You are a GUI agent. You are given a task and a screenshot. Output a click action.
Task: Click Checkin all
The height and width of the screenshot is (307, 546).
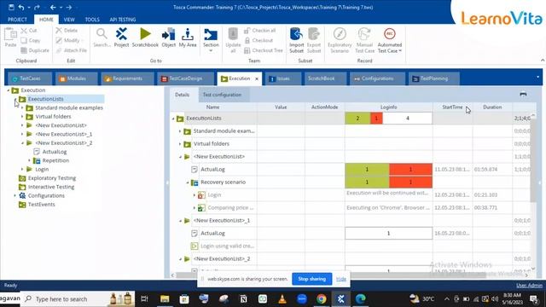(259, 31)
